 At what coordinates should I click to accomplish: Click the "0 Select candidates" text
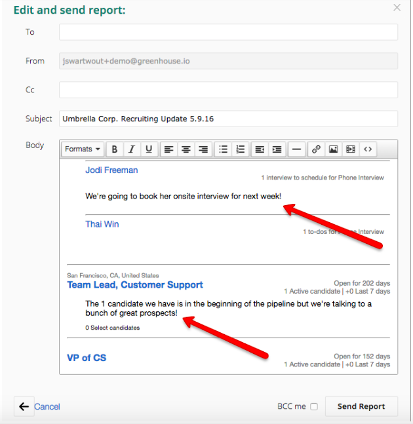(x=113, y=328)
